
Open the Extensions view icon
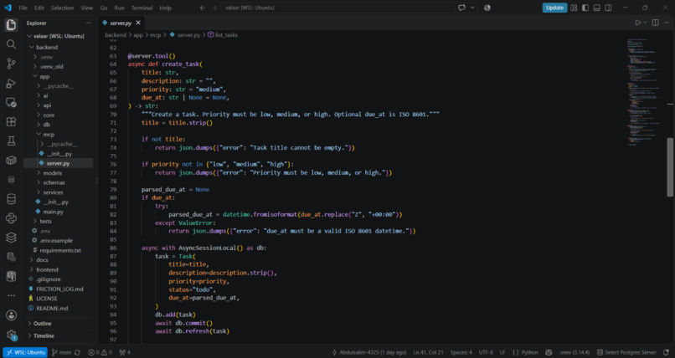(x=11, y=121)
